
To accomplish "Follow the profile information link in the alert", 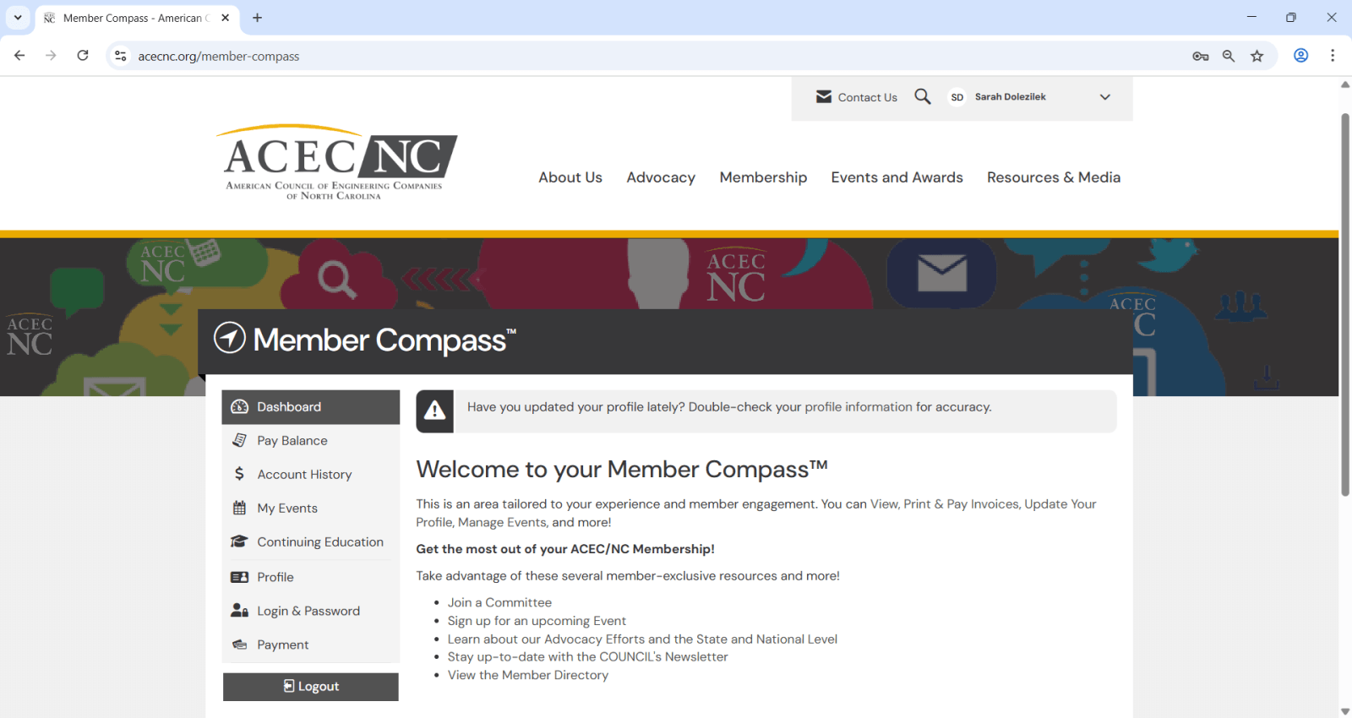I will [859, 407].
